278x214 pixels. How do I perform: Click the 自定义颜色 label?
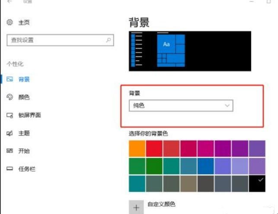161,204
